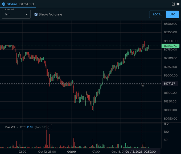181x154 pixels.
Task: Click the Bar Vol legend label
Action: (x=10, y=127)
